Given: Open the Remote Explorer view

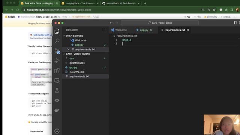Looking at the screenshot, I should click(57, 81).
